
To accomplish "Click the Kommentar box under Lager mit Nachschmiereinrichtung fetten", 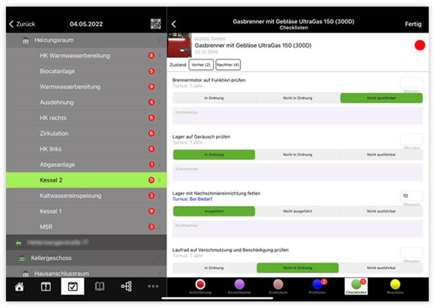I will [298, 229].
